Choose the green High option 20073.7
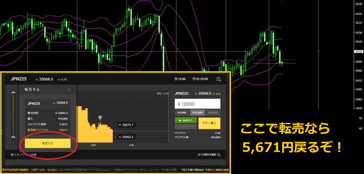Screen dimensions: 364x174 pos(185,121)
